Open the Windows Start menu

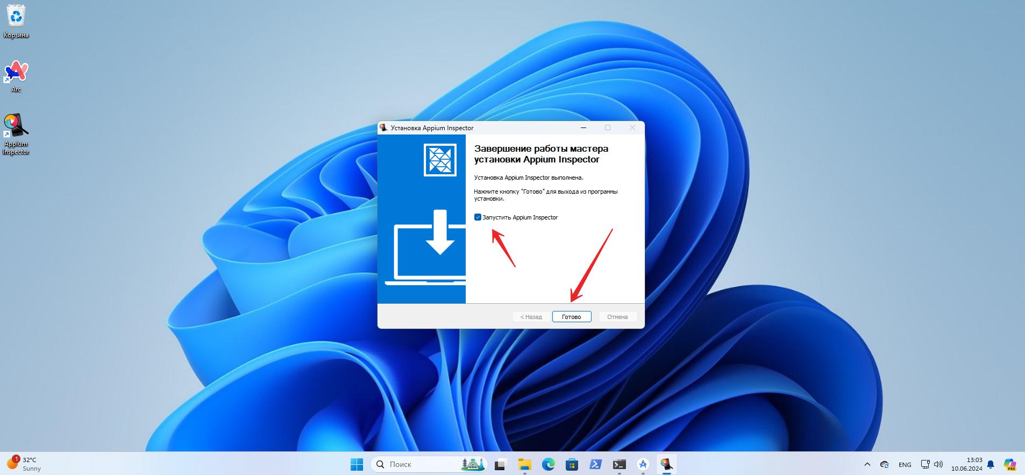click(x=357, y=464)
